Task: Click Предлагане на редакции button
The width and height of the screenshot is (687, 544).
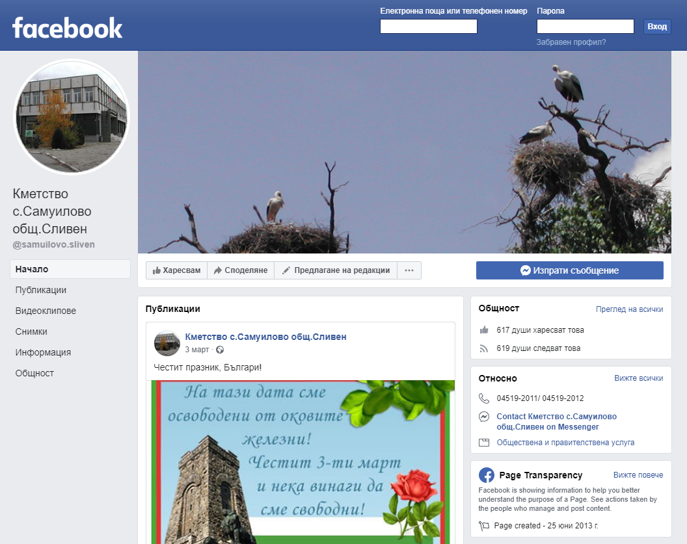Action: click(x=336, y=270)
